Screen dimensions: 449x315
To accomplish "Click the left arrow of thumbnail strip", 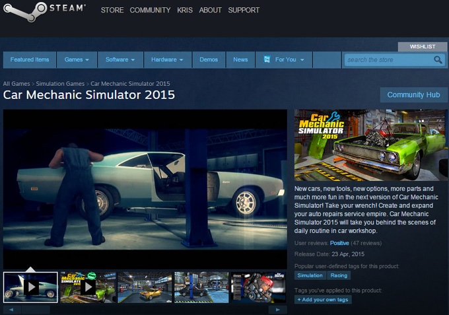I will tap(11, 310).
